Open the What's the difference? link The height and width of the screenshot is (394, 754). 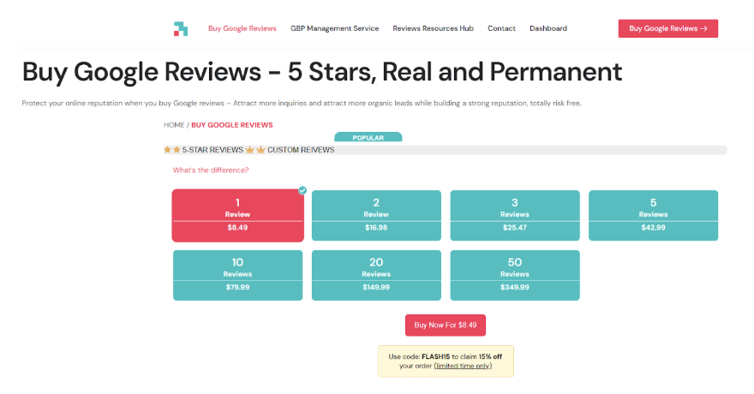211,170
